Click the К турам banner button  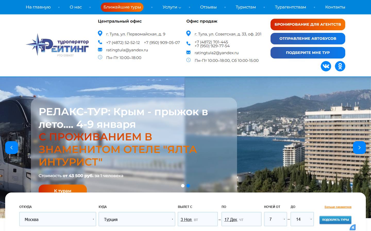pos(63,189)
